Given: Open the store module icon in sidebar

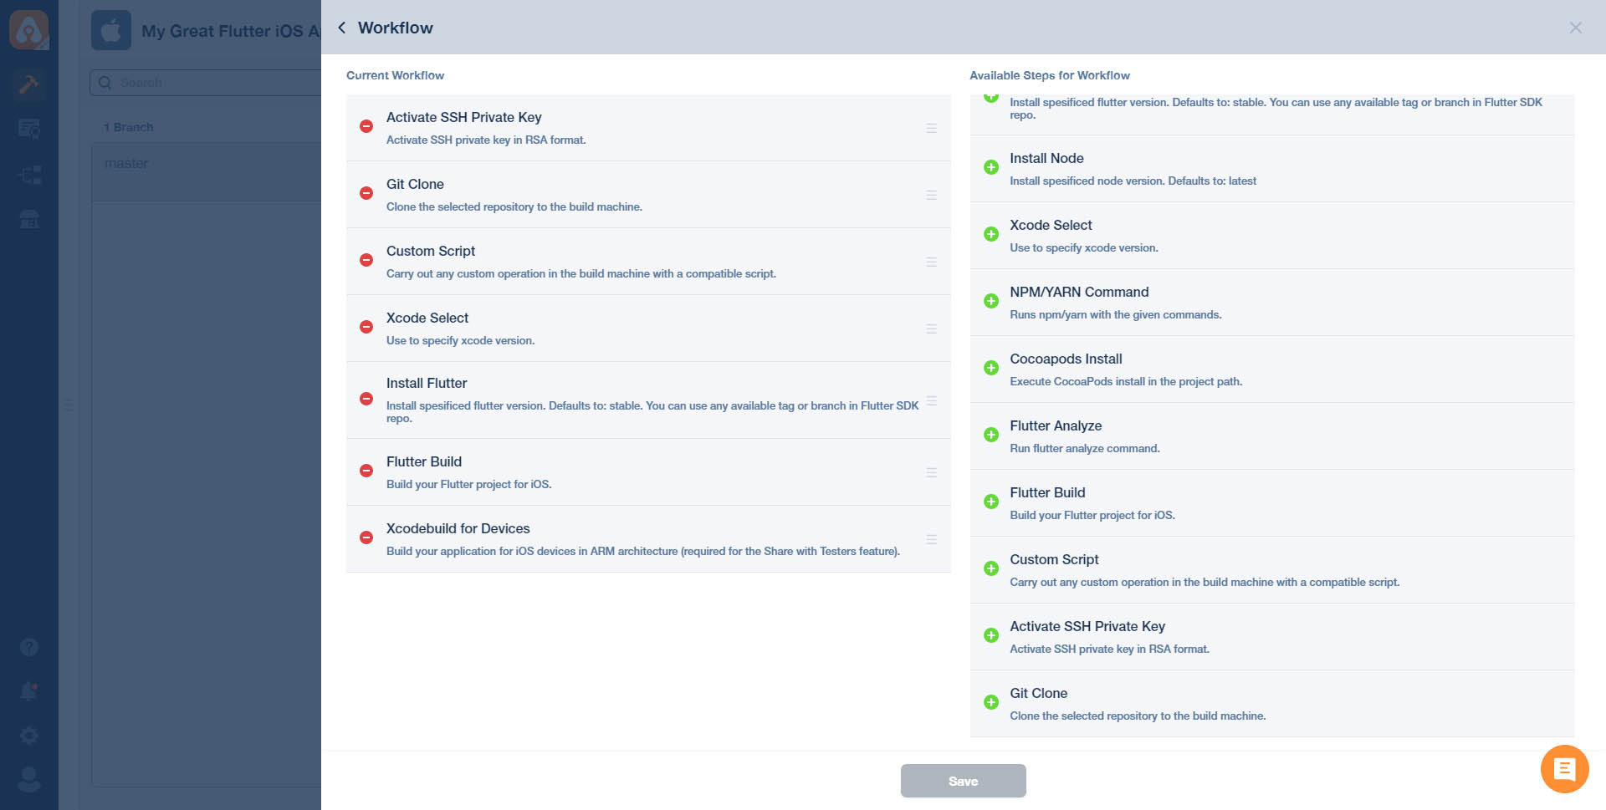Looking at the screenshot, I should click(29, 220).
